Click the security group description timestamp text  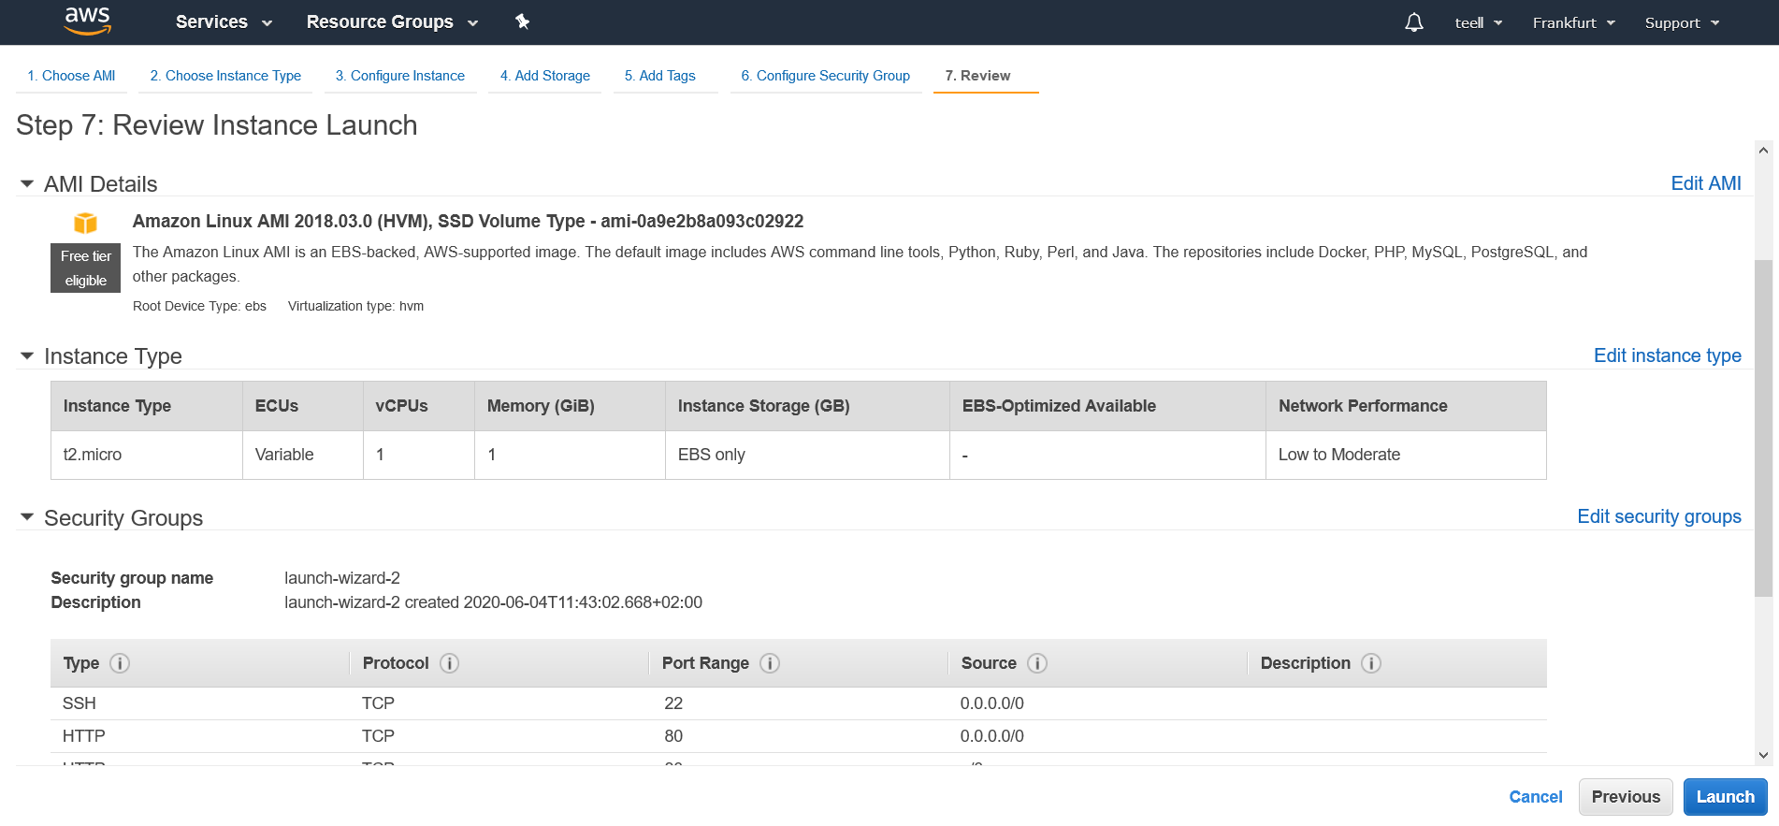493,602
